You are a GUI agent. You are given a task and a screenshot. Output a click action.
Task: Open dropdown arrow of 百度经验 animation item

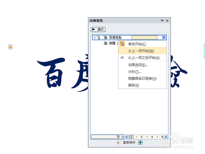pyautogui.click(x=164, y=37)
